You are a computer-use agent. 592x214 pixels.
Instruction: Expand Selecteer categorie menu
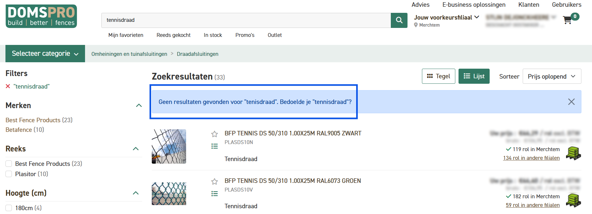coord(45,54)
